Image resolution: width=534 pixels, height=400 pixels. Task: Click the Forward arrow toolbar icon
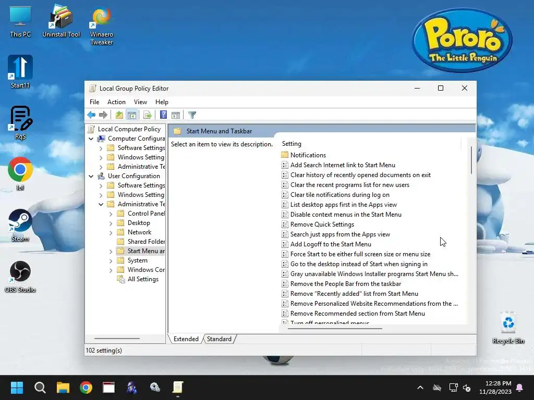click(x=103, y=115)
